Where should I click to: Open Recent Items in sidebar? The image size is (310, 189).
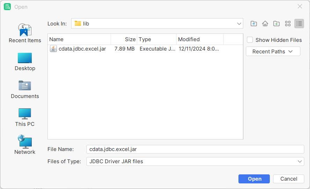coord(25,33)
